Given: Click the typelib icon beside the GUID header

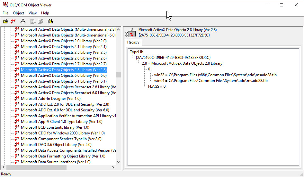Looking at the screenshot, I should pyautogui.click(x=130, y=33).
